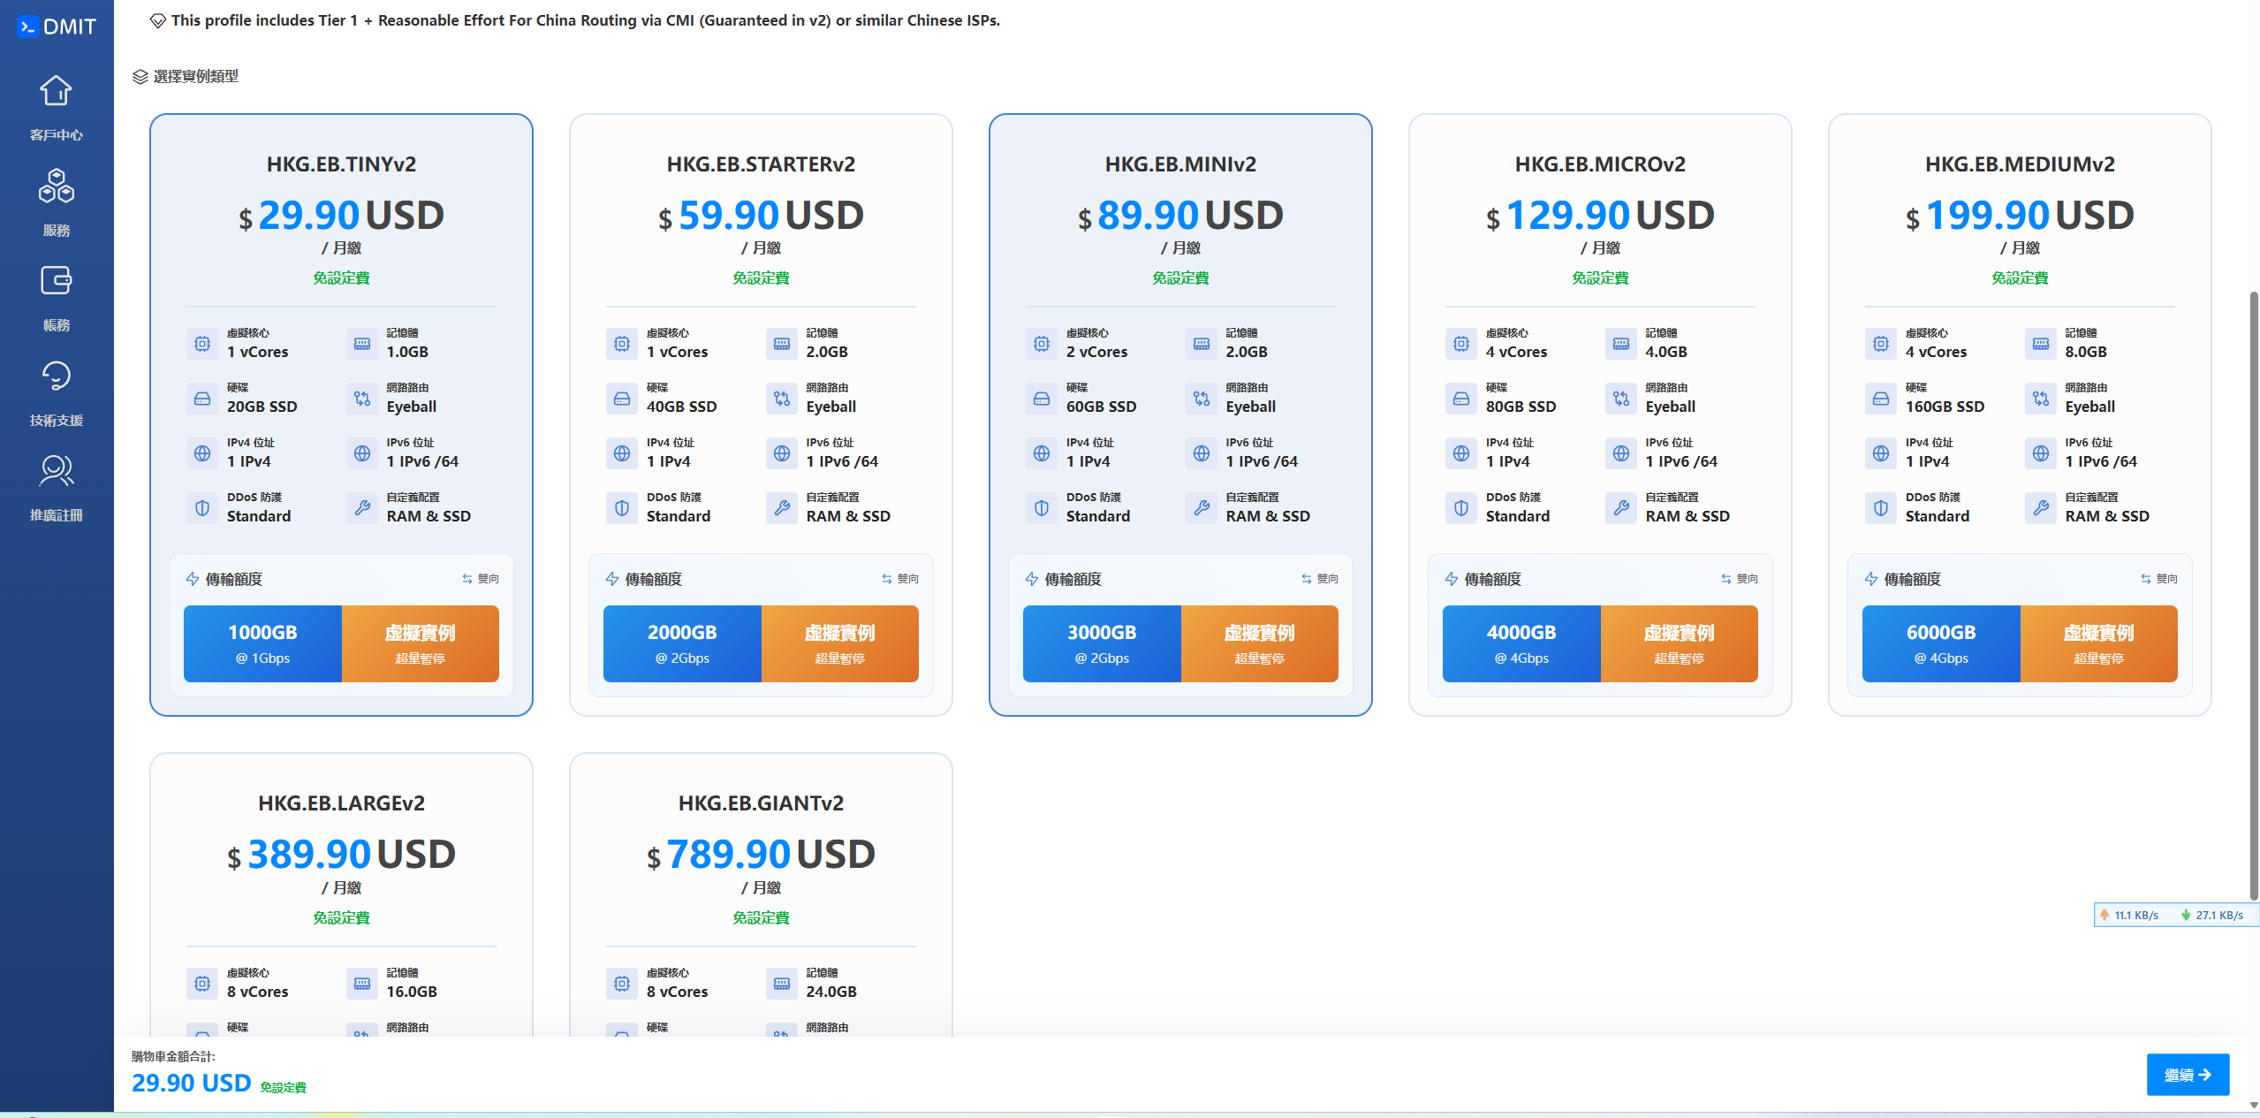
Task: Click the $89.90 USD price text
Action: tap(1180, 216)
